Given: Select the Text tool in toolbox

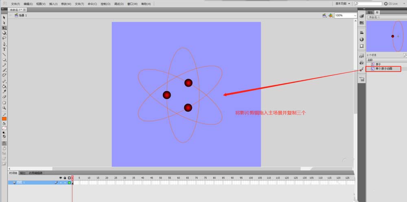Looking at the screenshot, I should [4, 49].
